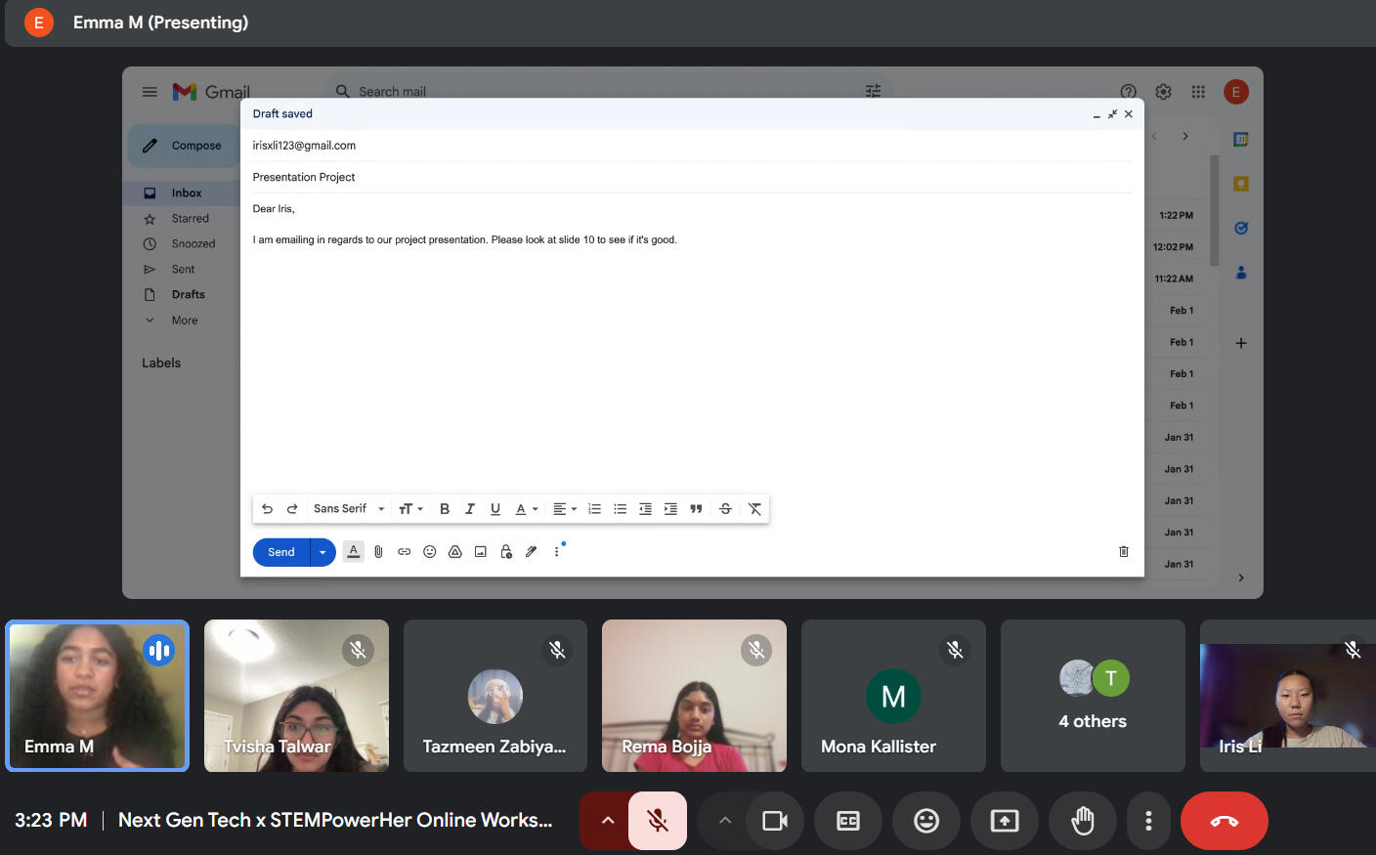Select the Inbox folder in Gmail
1376x855 pixels.
tap(187, 193)
